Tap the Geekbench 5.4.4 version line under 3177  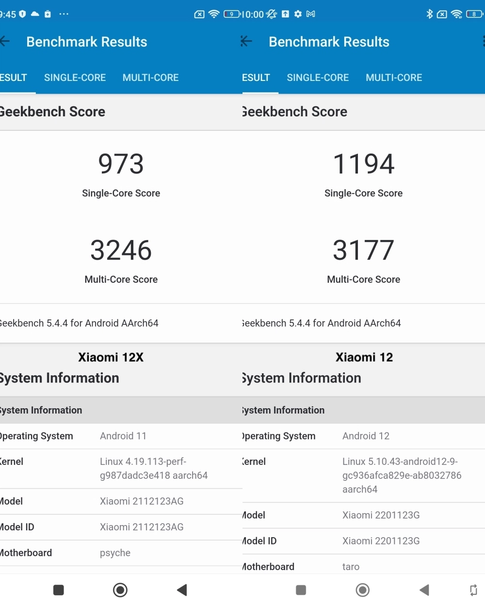click(x=322, y=323)
